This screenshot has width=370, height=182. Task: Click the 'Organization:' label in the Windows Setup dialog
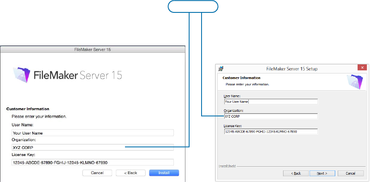(x=233, y=111)
